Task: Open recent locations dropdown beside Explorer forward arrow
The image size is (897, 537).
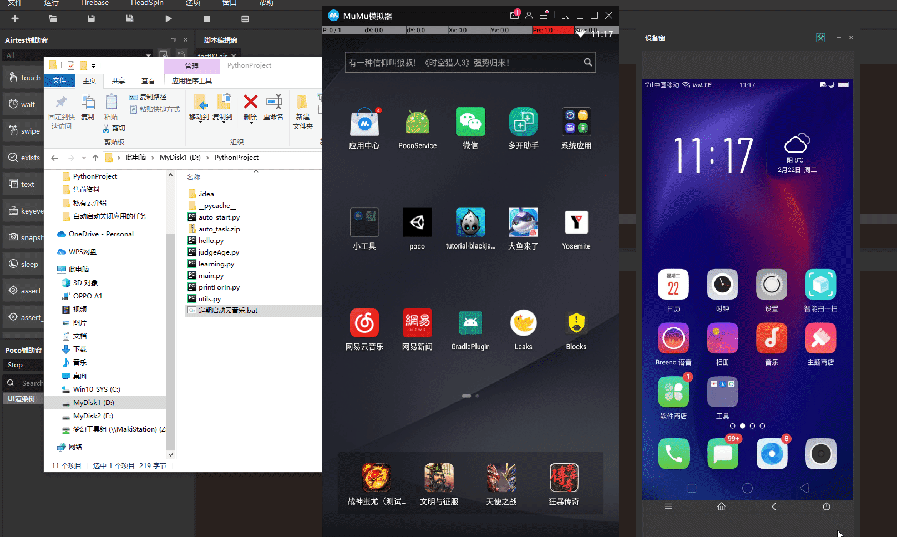Action: coord(84,158)
